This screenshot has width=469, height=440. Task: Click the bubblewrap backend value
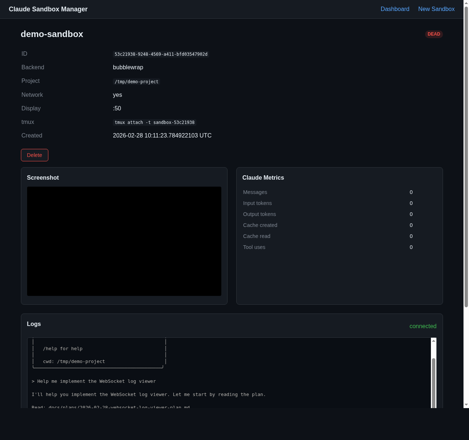click(128, 67)
